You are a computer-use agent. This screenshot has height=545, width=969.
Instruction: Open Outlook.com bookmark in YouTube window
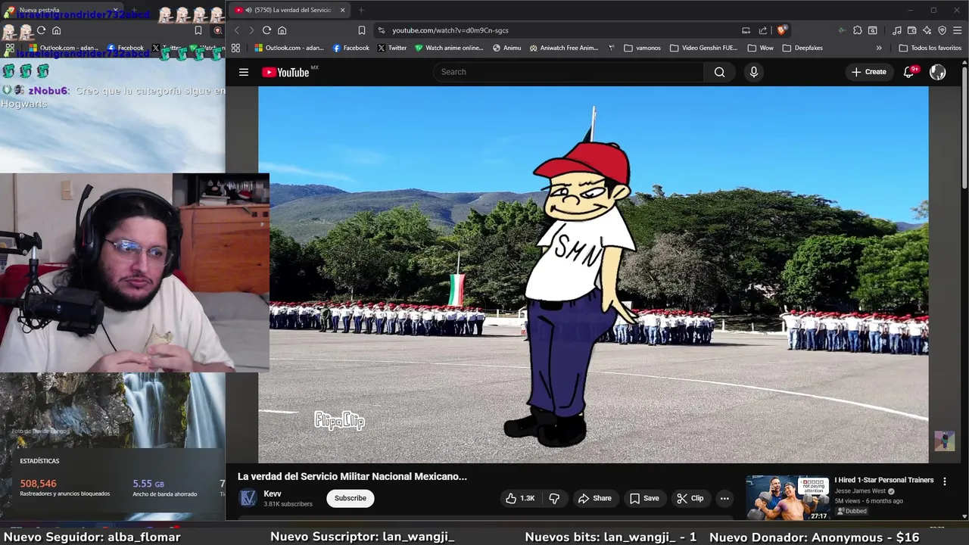tap(289, 48)
